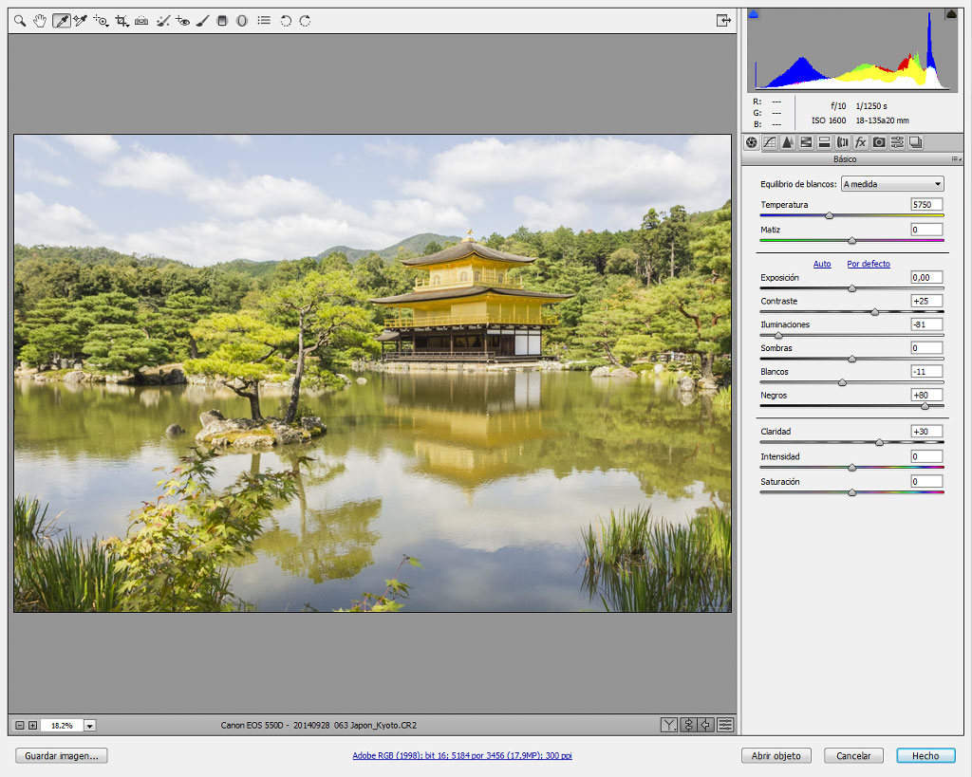Open the Adobe RGB workflow options link

(462, 756)
